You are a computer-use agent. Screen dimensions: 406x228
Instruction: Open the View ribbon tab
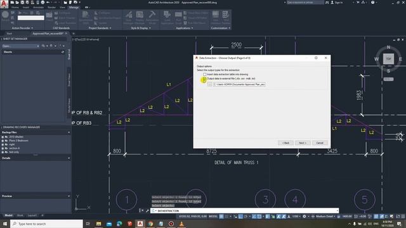[x=62, y=8]
